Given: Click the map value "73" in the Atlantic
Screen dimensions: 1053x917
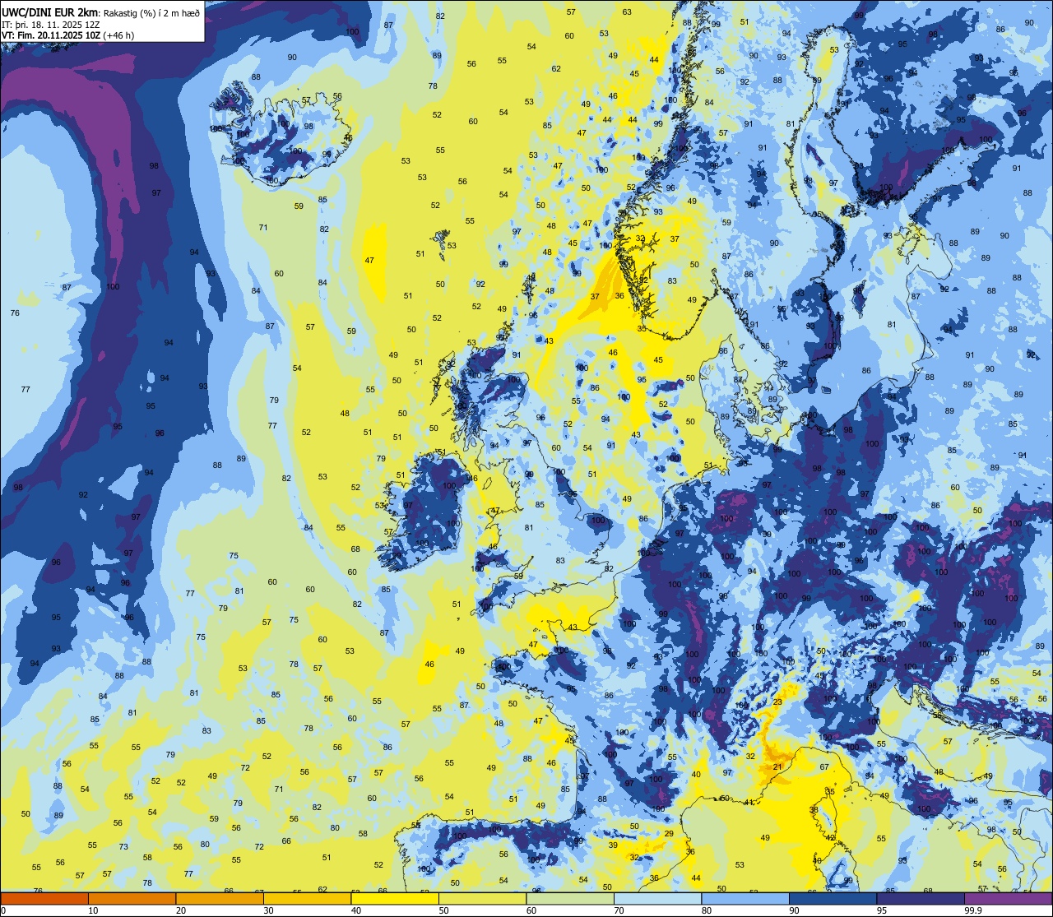Looking at the screenshot, I should (x=123, y=846).
